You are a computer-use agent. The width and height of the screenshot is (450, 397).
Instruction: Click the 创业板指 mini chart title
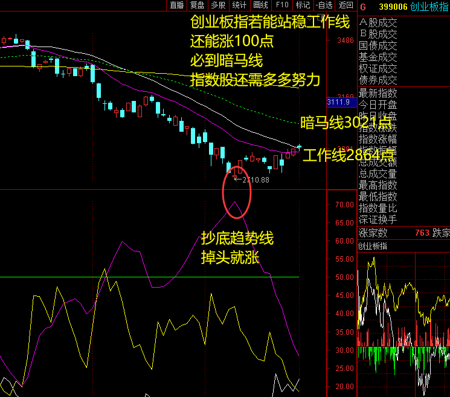pyautogui.click(x=373, y=246)
